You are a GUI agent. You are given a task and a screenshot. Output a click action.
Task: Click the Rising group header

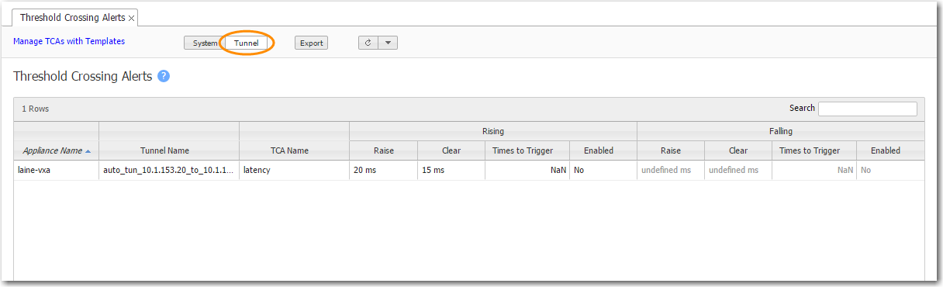(493, 131)
